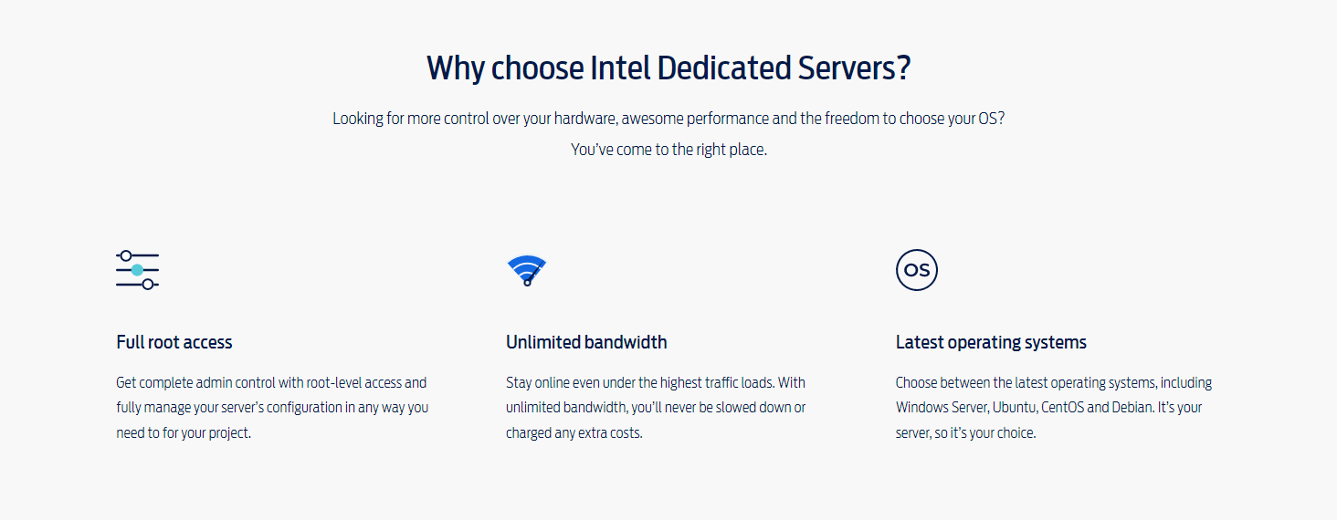
Task: Click the 'Looking for more control' subtitle line
Action: [x=668, y=119]
